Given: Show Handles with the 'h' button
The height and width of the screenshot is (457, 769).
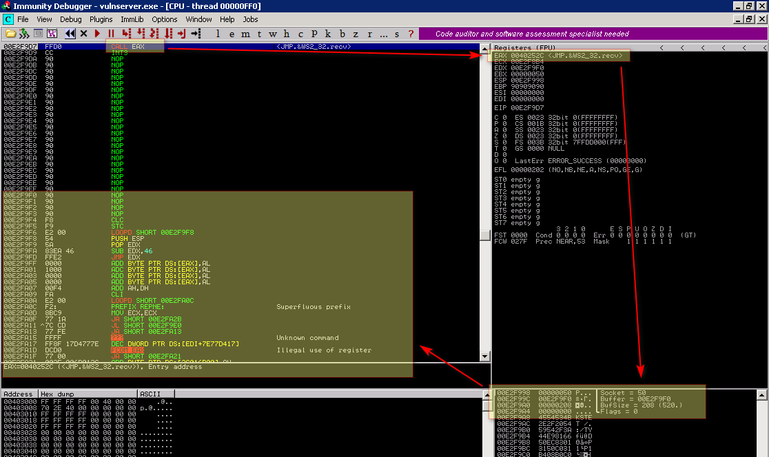Looking at the screenshot, I should [x=287, y=33].
